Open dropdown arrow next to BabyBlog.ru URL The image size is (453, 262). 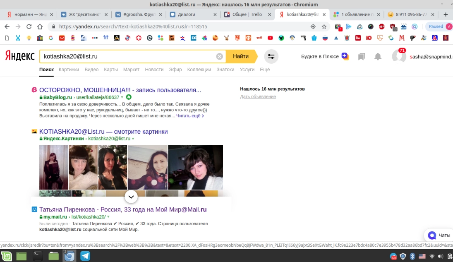122,97
